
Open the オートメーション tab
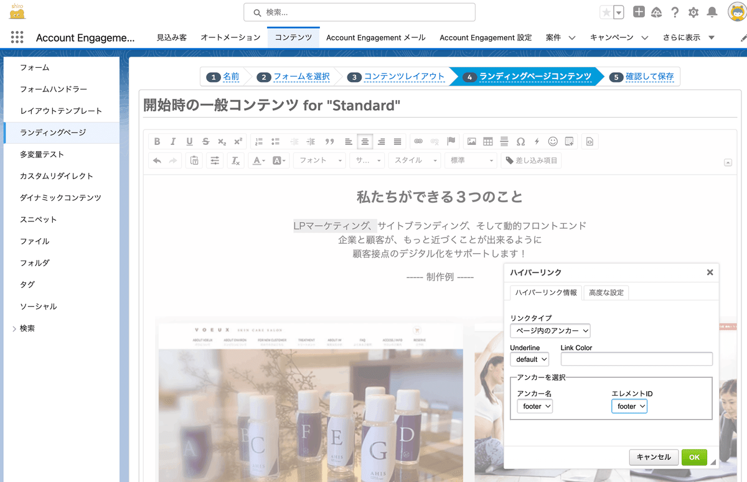click(x=230, y=37)
